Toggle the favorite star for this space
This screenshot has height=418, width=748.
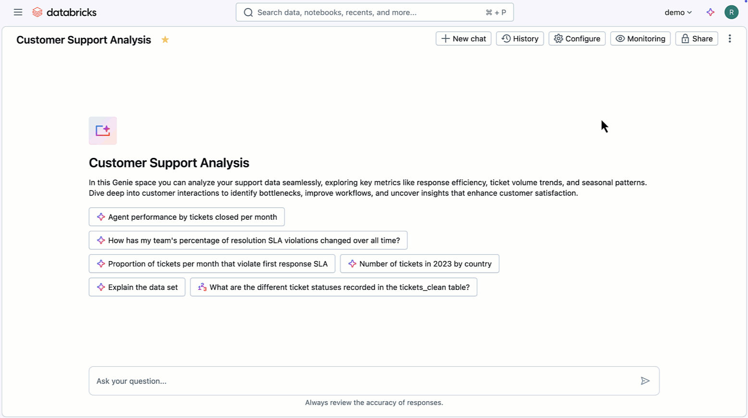coord(165,40)
